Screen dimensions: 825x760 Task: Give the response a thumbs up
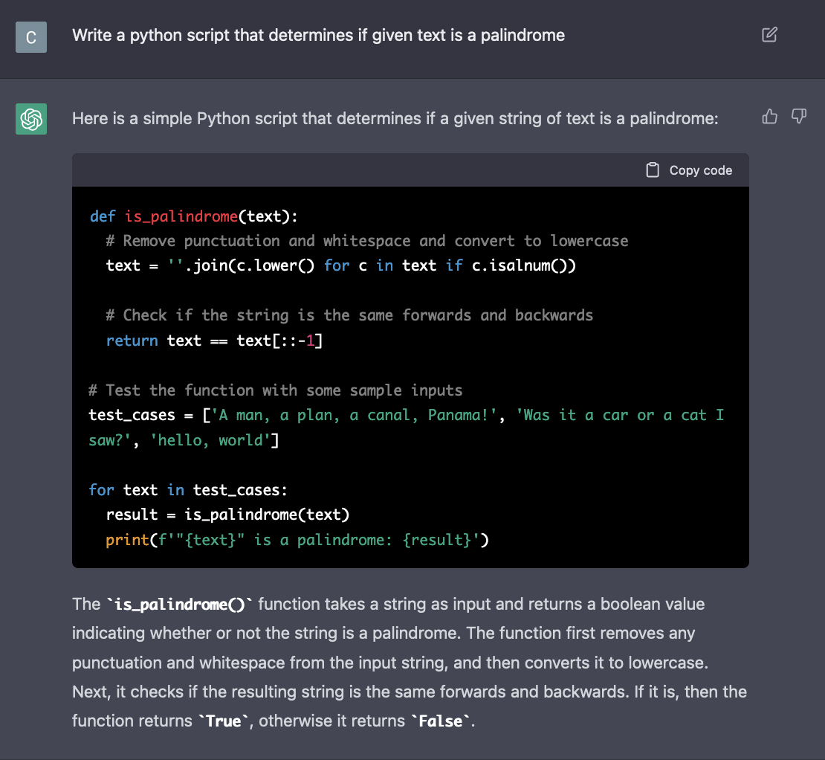pyautogui.click(x=769, y=116)
